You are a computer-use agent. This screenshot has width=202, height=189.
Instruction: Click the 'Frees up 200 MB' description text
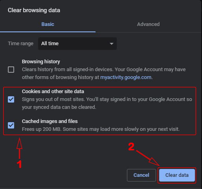click(x=101, y=129)
